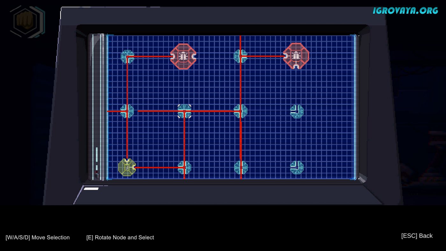Click the right red bug node

296,56
